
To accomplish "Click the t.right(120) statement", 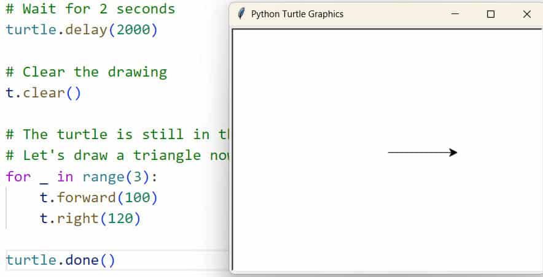I will click(90, 219).
